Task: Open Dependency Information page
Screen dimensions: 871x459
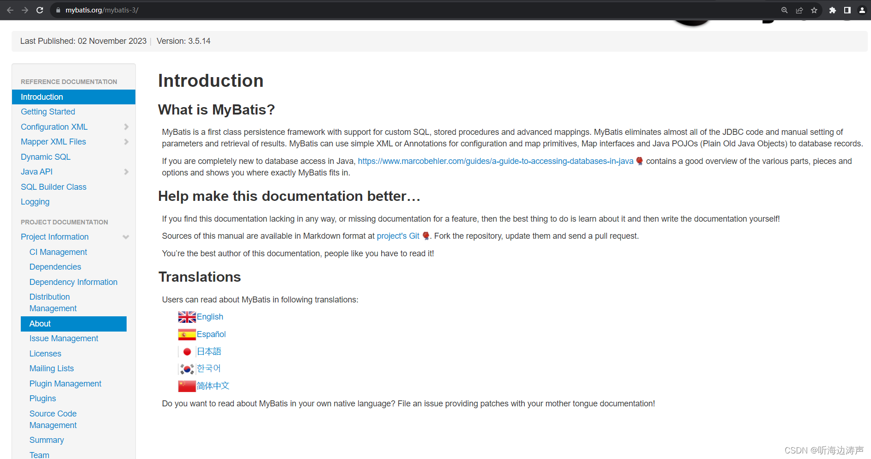Action: 73,282
